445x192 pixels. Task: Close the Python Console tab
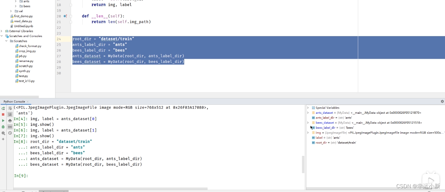pos(28,102)
